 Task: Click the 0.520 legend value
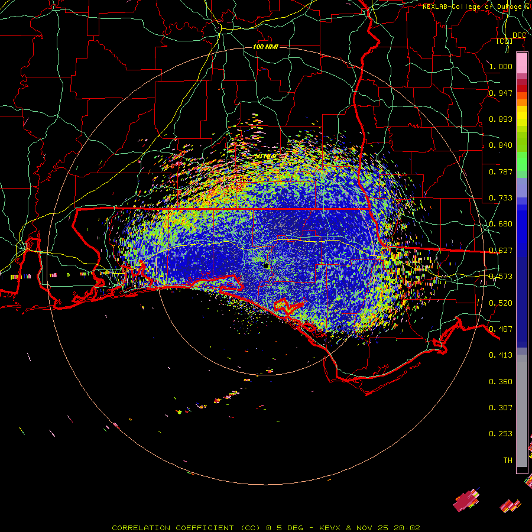click(x=501, y=303)
